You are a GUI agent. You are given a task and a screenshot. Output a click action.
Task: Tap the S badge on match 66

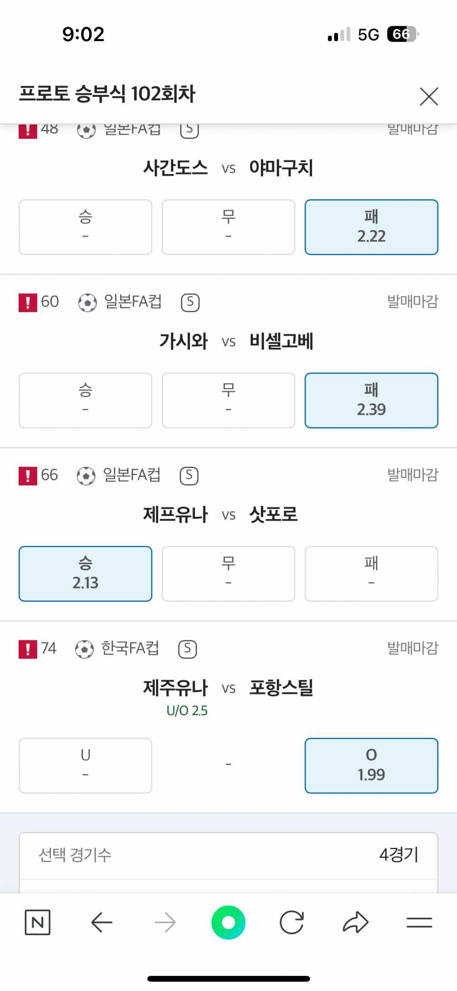pyautogui.click(x=189, y=476)
